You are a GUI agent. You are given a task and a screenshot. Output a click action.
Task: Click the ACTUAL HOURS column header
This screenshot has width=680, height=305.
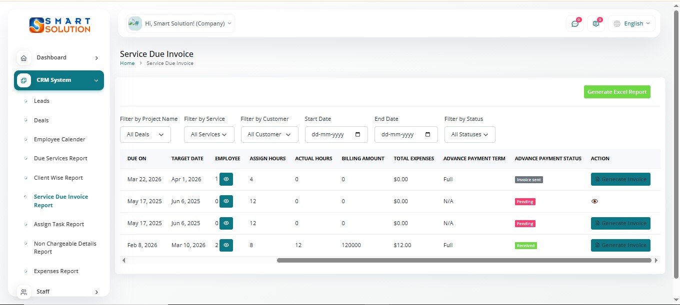coord(313,159)
